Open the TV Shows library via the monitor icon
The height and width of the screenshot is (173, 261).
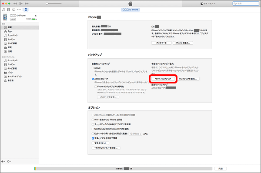14,10
